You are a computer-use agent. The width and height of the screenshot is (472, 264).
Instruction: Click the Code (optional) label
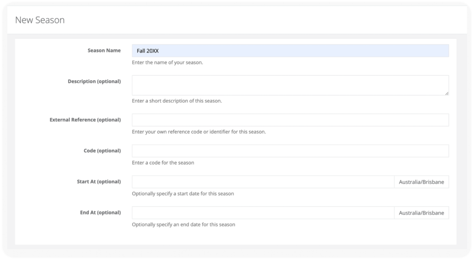point(102,151)
